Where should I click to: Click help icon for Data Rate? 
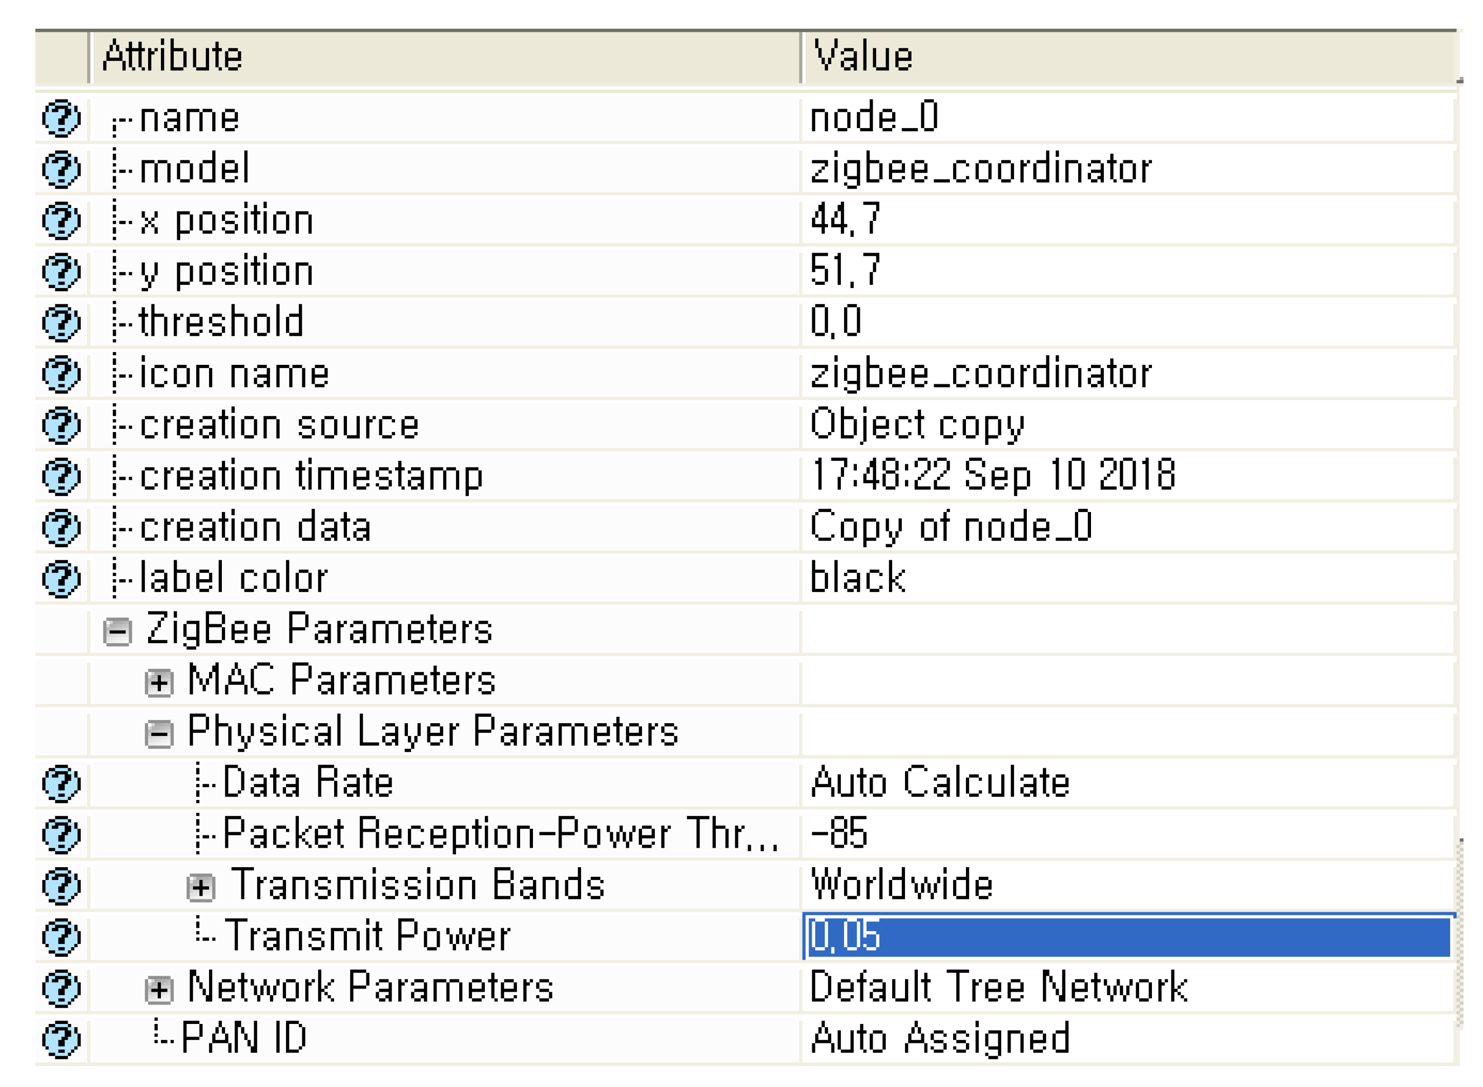pyautogui.click(x=60, y=783)
